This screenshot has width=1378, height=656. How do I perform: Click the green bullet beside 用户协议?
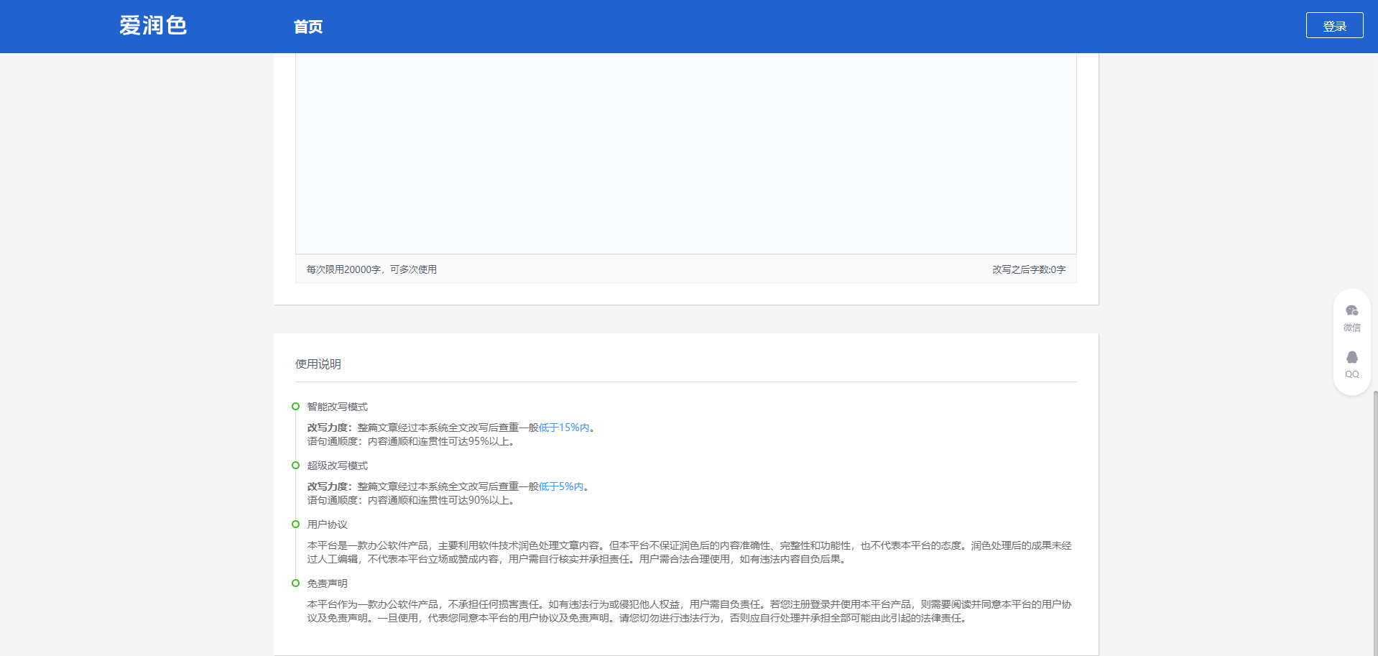(295, 525)
